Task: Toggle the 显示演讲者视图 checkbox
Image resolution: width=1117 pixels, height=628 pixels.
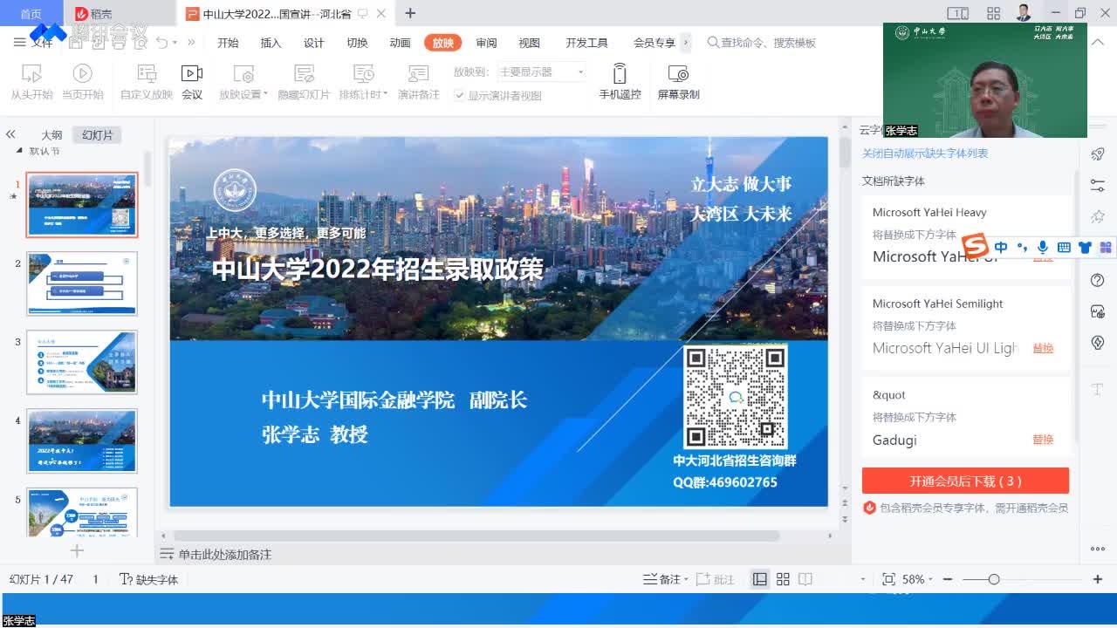Action: [460, 96]
